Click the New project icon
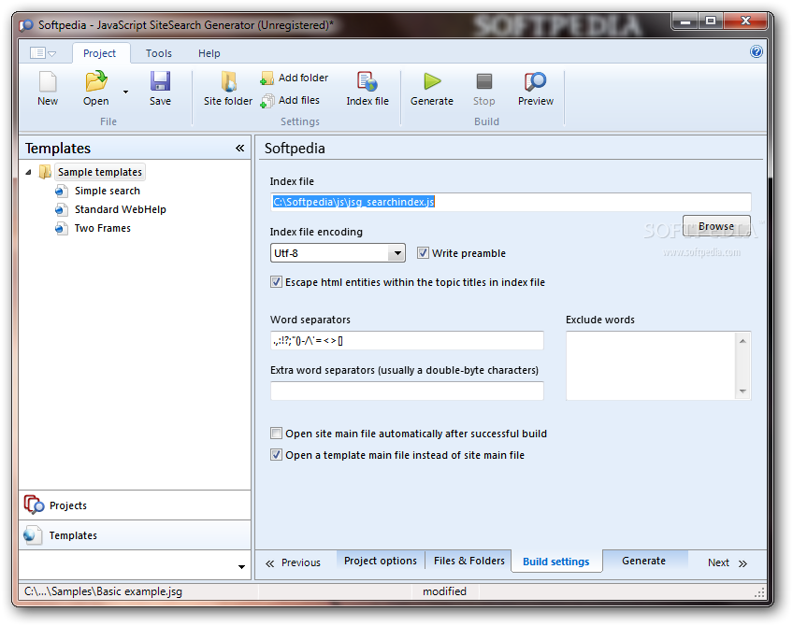This screenshot has height=626, width=793. 48,81
